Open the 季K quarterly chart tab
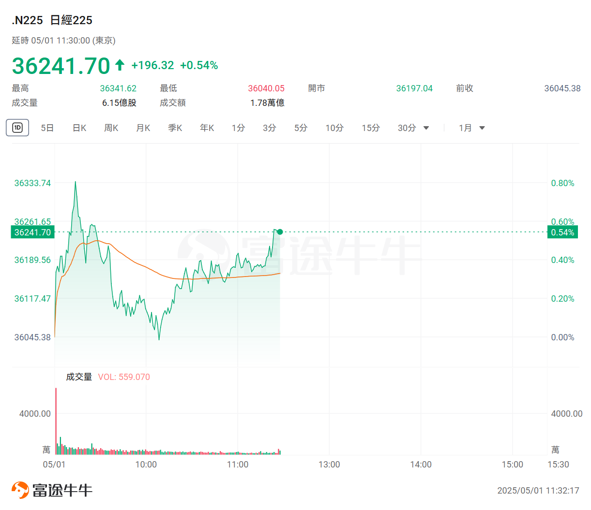Image resolution: width=591 pixels, height=510 pixels. pos(175,128)
